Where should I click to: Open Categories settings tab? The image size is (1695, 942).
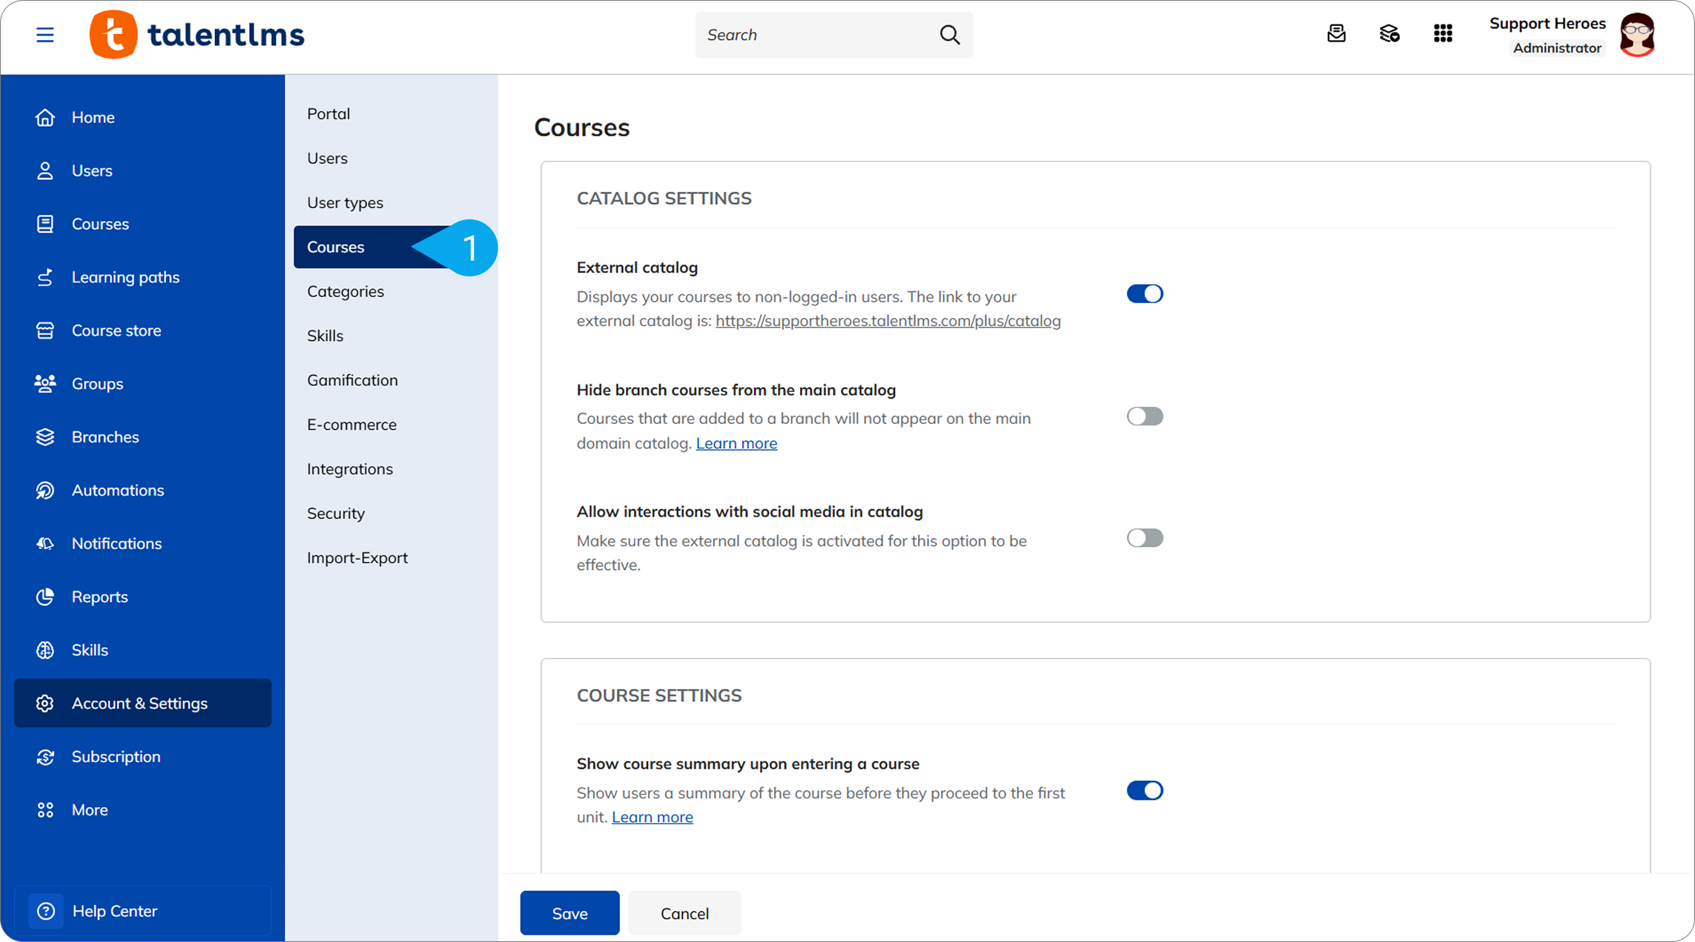tap(346, 291)
